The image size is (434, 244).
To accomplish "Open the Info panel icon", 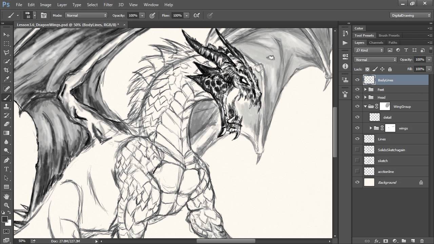I will 345,66.
